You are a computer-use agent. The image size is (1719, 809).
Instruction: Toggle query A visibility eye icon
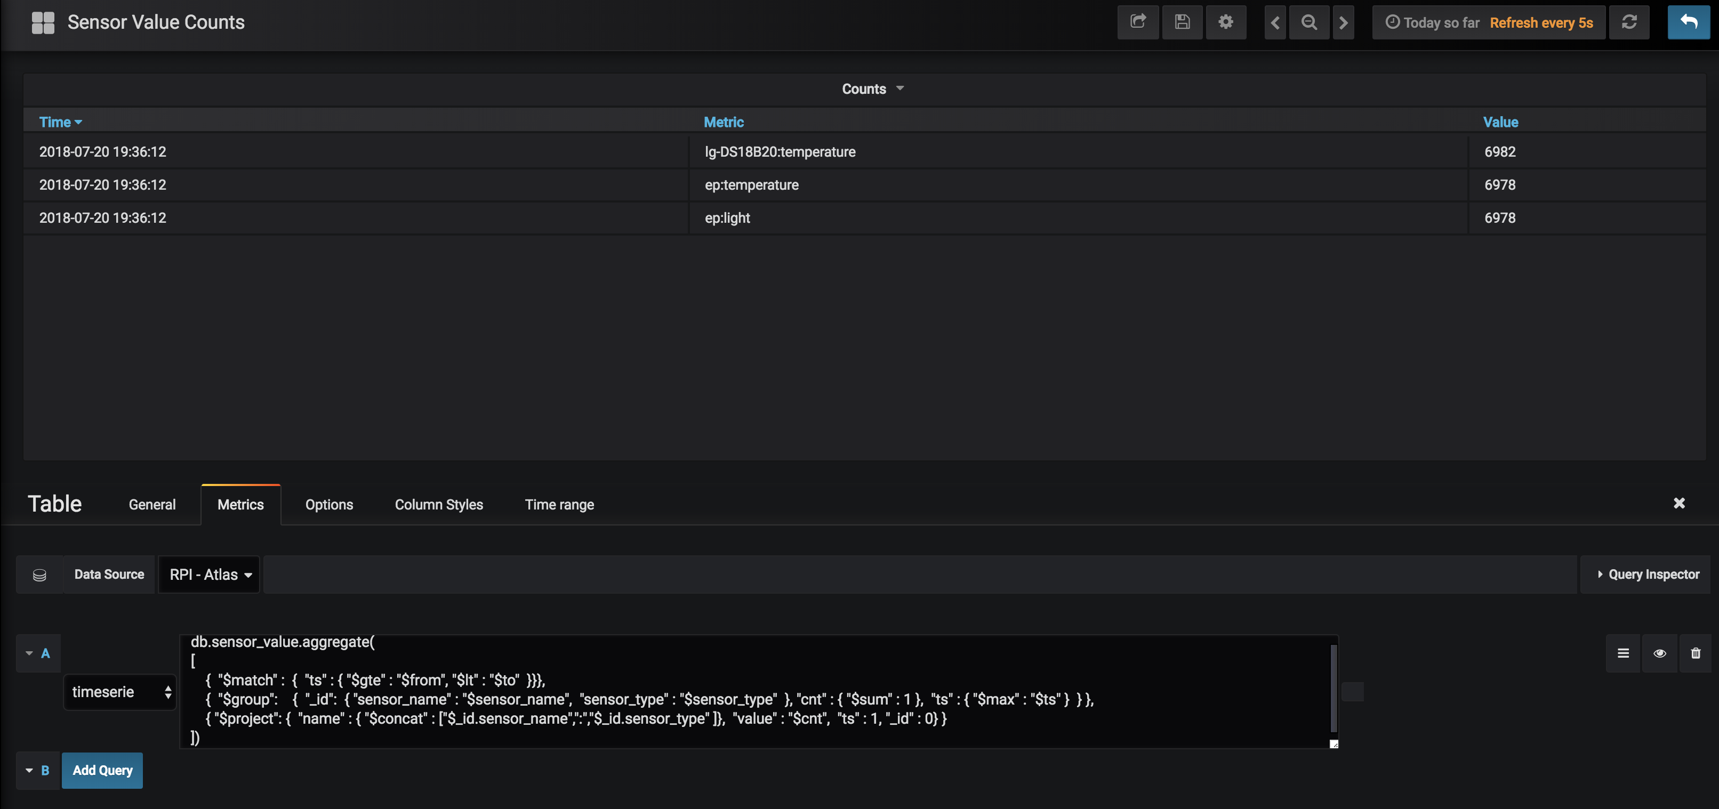click(1660, 653)
